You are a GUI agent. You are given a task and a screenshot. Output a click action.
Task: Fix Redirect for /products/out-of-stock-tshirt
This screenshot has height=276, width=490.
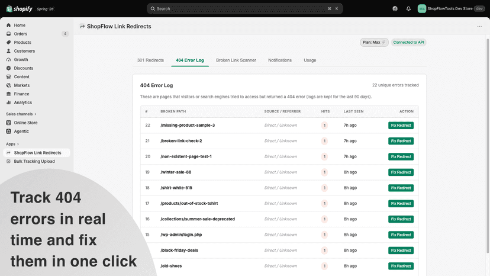[401, 203]
